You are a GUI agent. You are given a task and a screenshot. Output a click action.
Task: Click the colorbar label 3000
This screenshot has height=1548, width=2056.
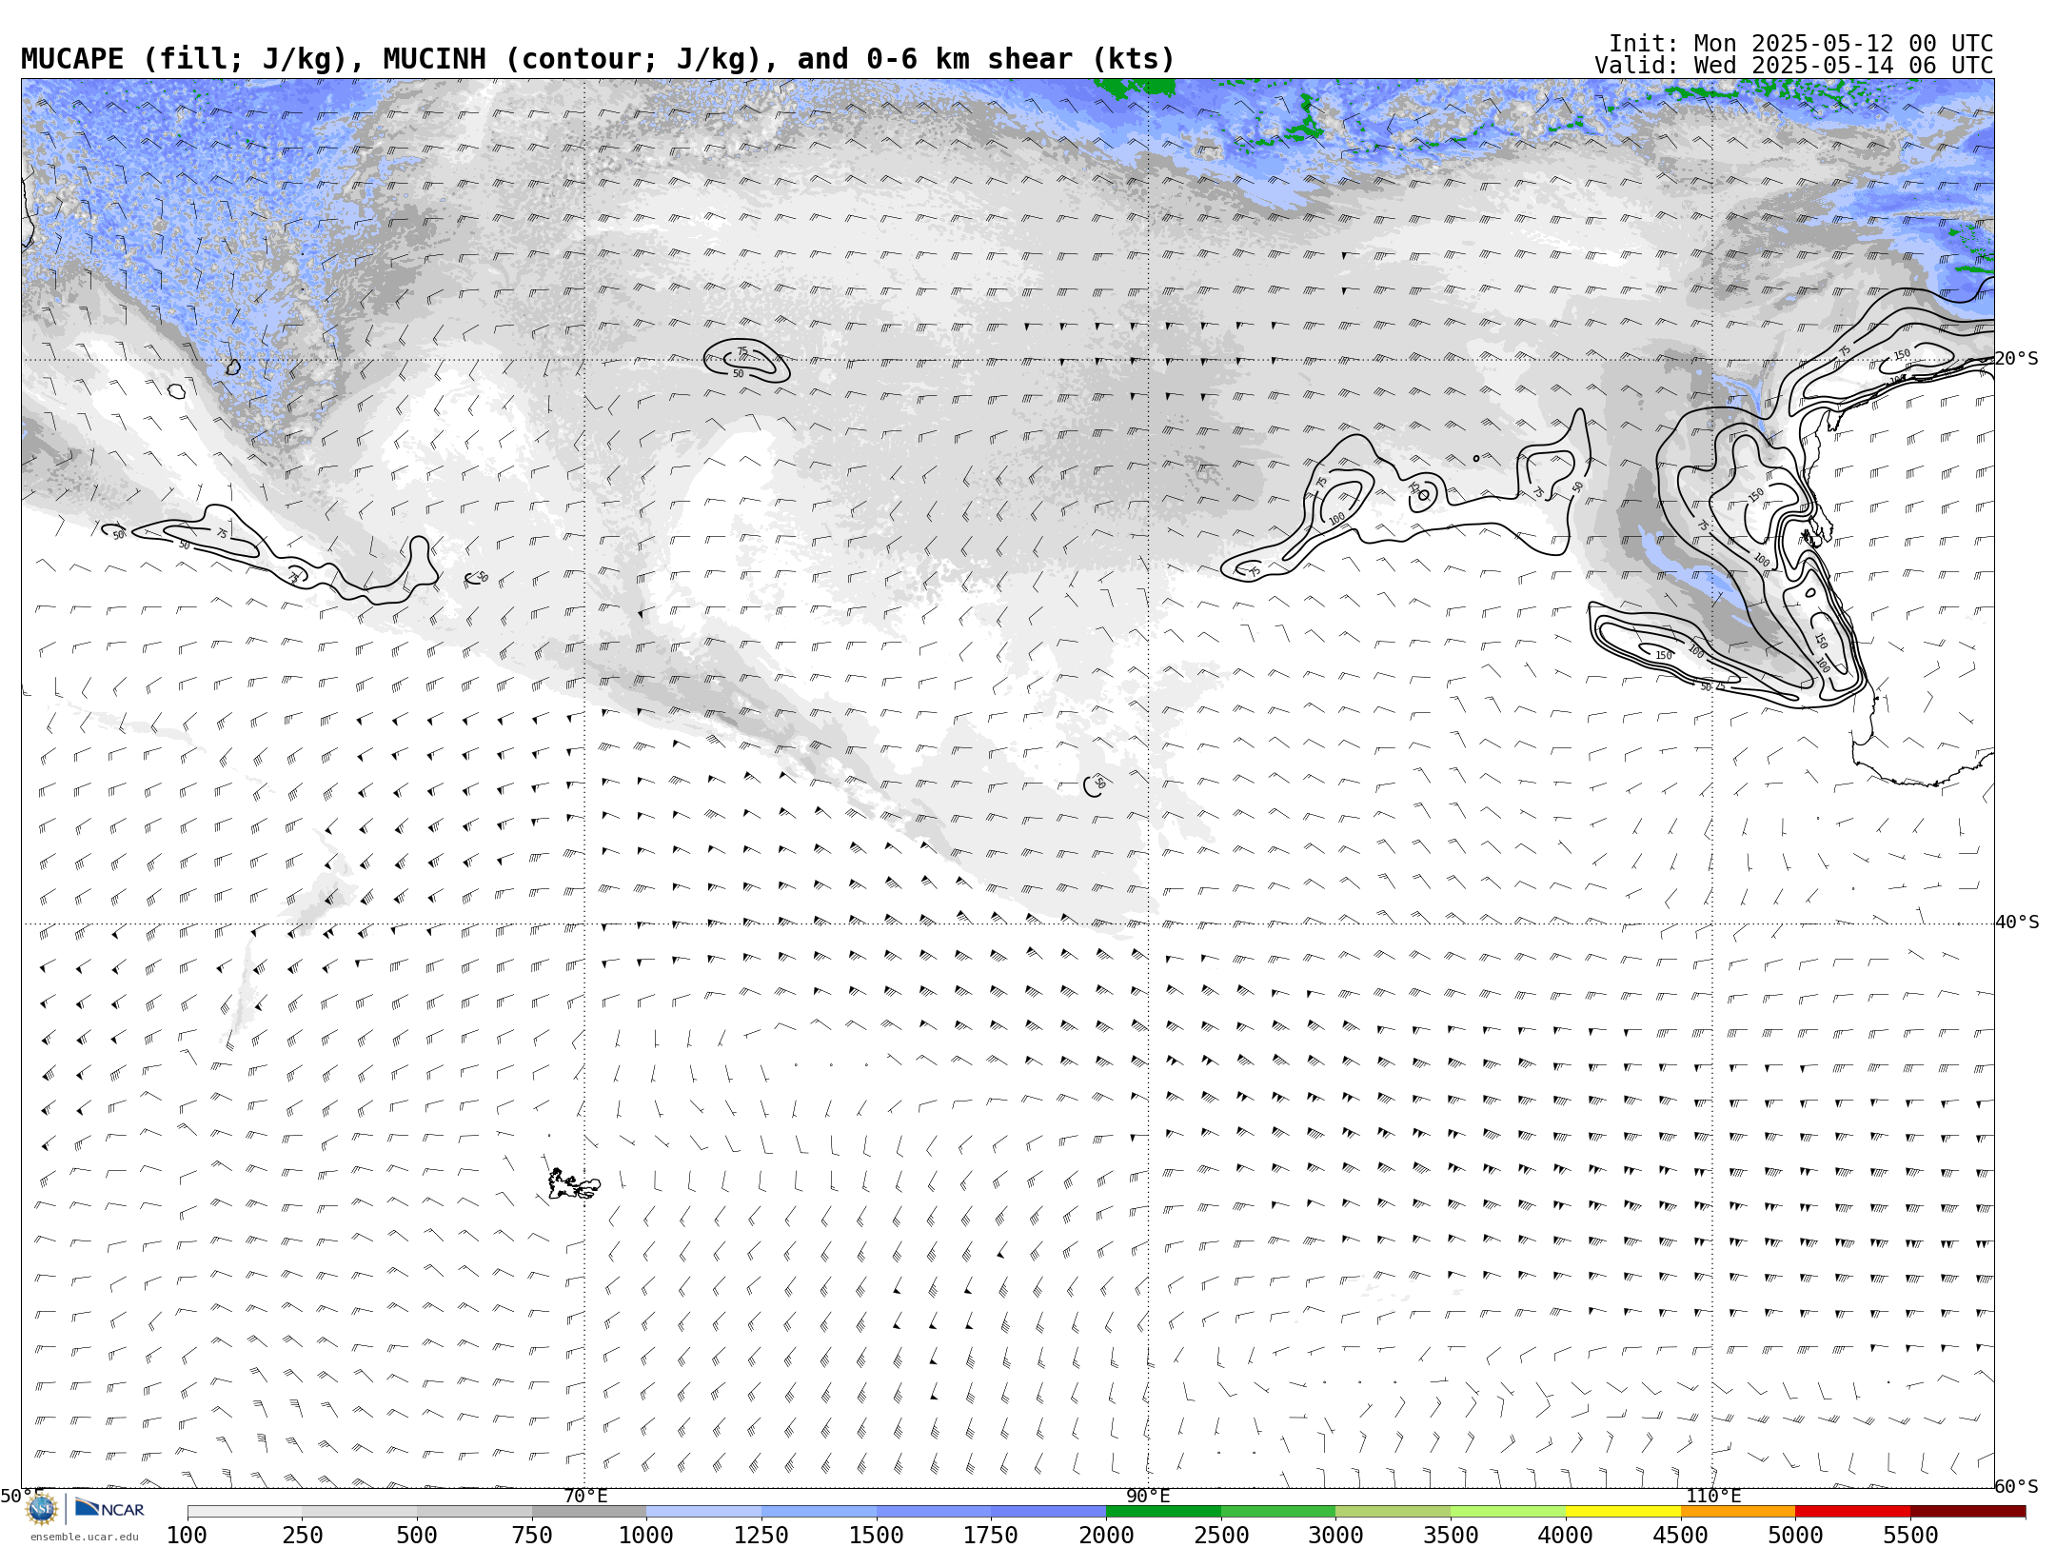point(1336,1536)
